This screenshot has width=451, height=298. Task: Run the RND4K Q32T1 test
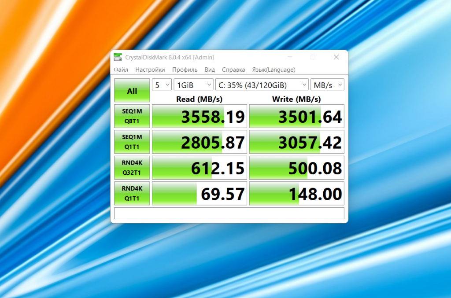[x=132, y=168]
